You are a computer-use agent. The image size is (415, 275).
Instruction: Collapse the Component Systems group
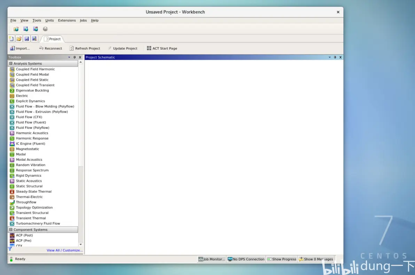pos(11,230)
